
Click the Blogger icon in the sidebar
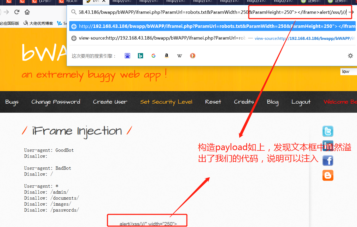tap(328, 175)
